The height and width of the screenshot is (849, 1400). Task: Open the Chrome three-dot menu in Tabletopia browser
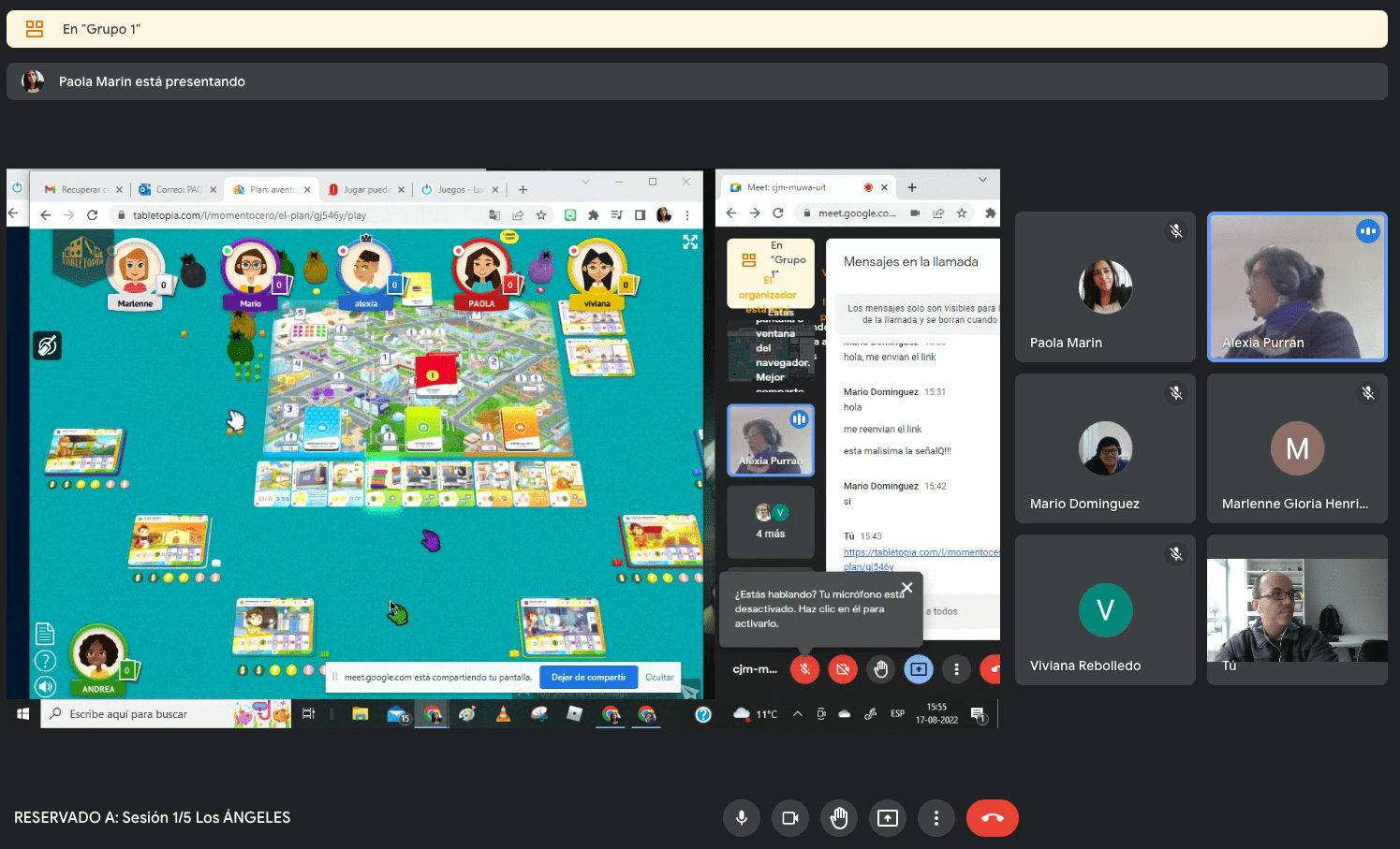(x=687, y=215)
